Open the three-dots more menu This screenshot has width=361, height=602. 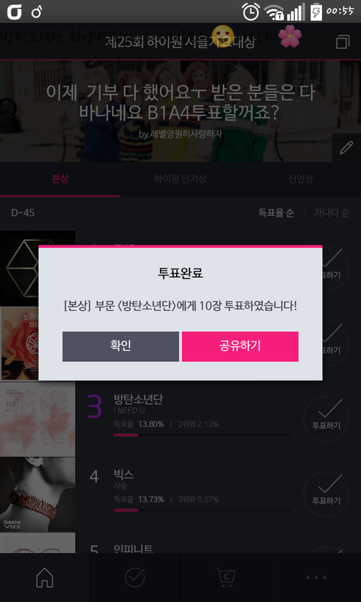click(316, 577)
